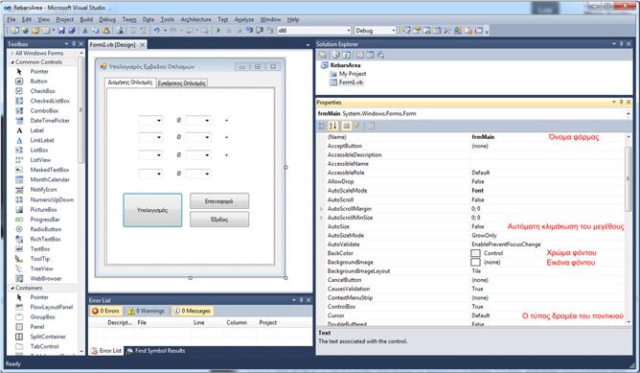Show Properties list icon in Properties window
The height and width of the screenshot is (373, 640).
pyautogui.click(x=346, y=126)
